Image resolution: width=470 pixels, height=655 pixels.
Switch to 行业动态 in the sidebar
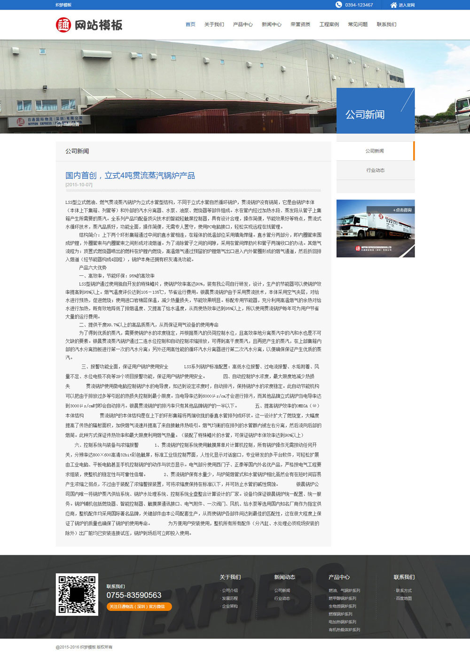point(375,170)
